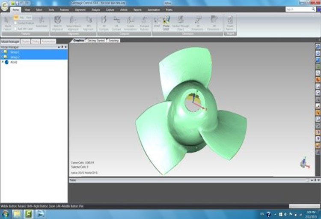Show hidden system tray icons
Image resolution: width=321 pixels, height=219 pixels.
pyautogui.click(x=275, y=214)
